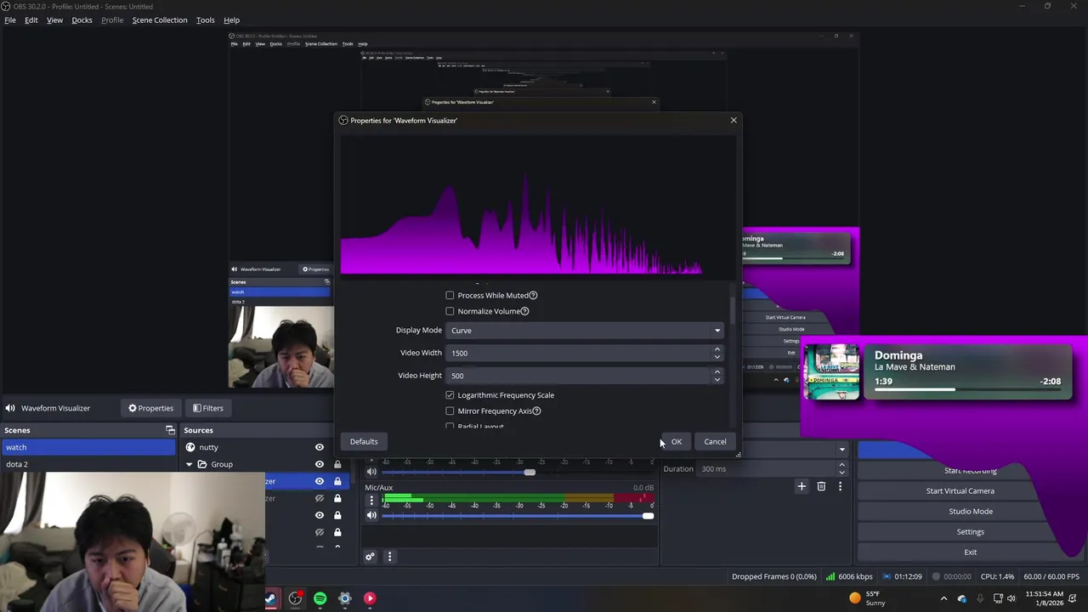Hide the Group source
Image resolution: width=1088 pixels, height=612 pixels.
coord(320,464)
